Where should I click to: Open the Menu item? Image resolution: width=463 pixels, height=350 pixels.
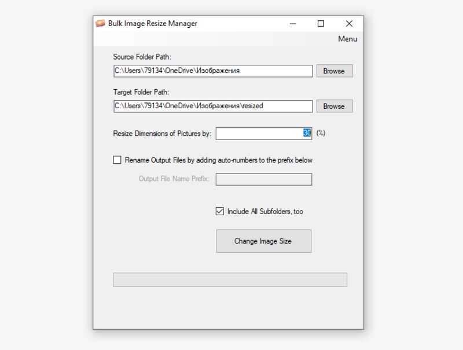348,39
